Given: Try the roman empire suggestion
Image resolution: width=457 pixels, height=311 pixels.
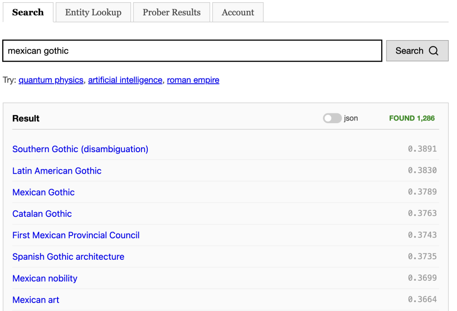Looking at the screenshot, I should [193, 80].
